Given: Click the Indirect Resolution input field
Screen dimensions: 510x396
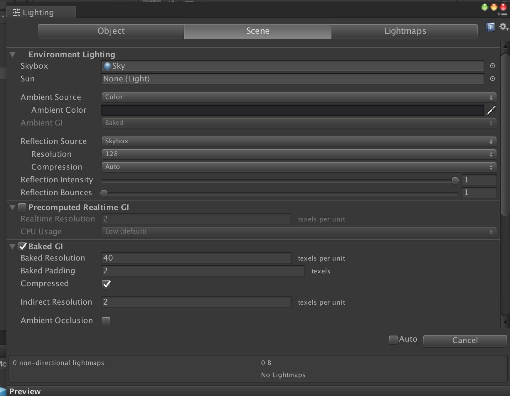Looking at the screenshot, I should (196, 302).
